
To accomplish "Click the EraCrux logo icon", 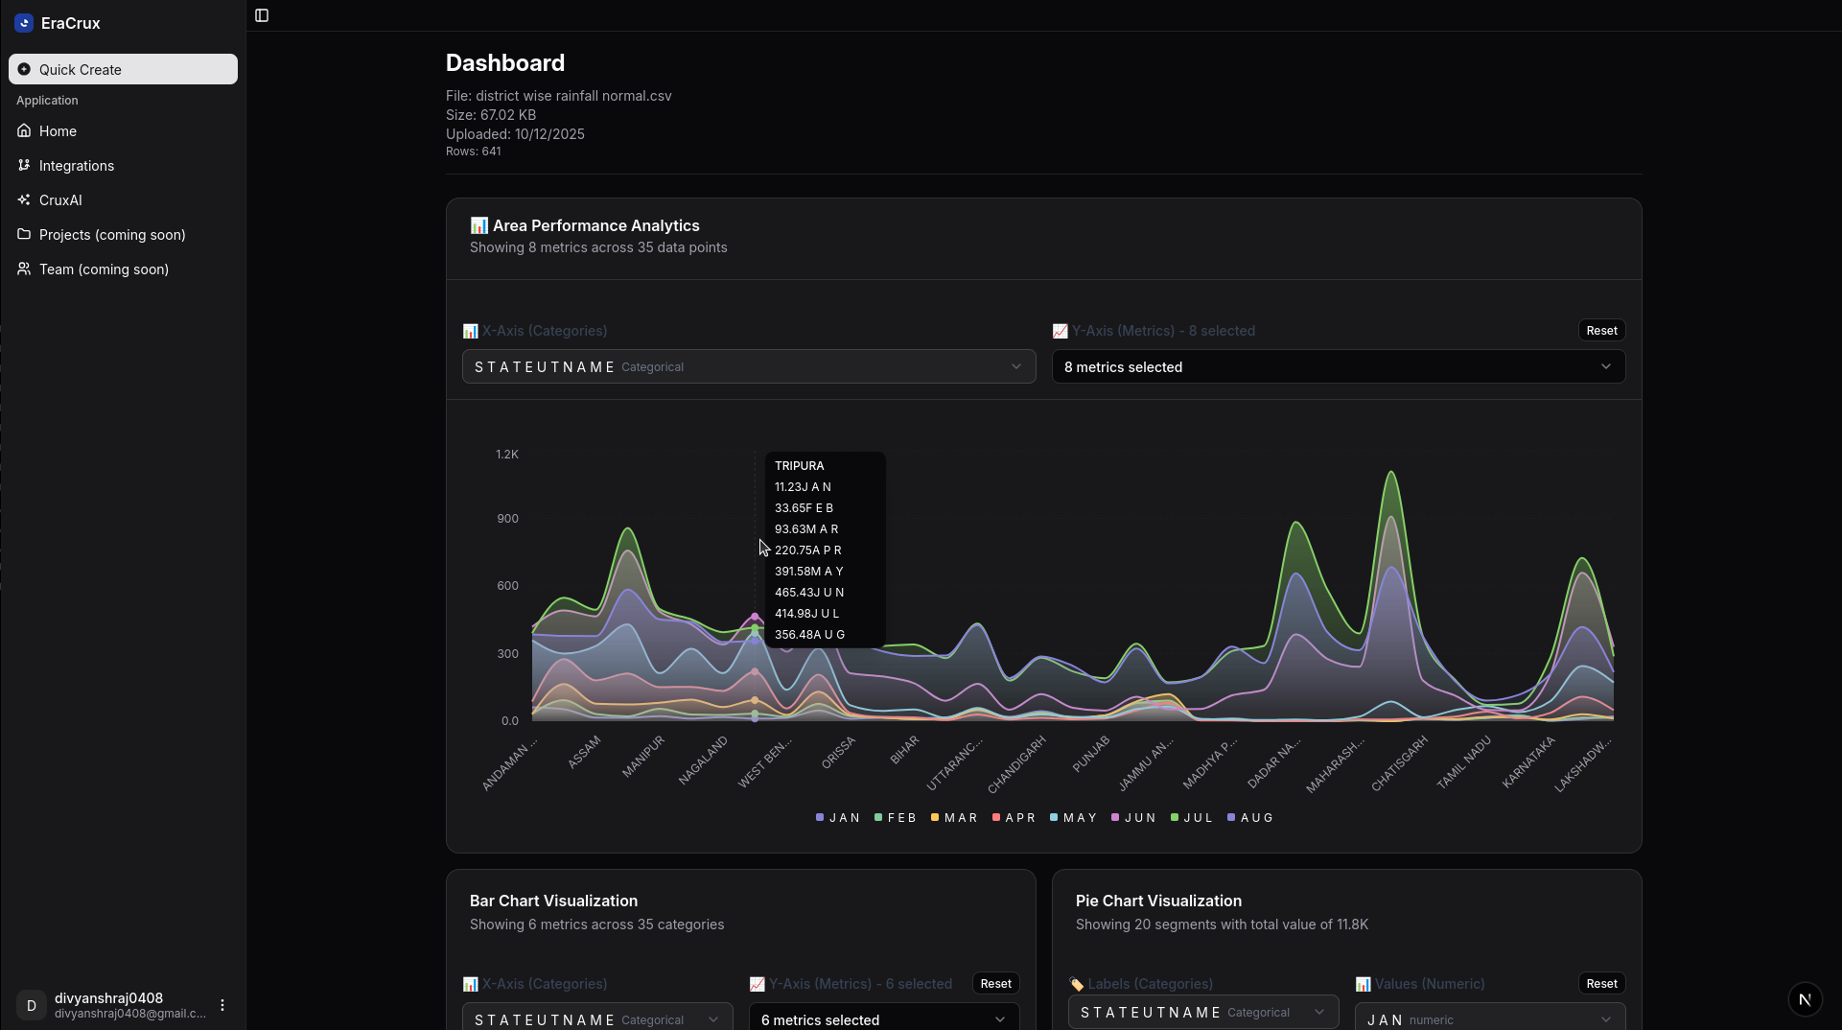I will [24, 23].
